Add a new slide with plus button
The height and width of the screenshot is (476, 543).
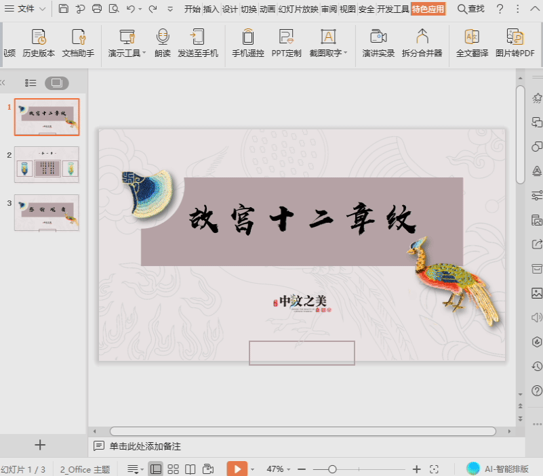[40, 445]
